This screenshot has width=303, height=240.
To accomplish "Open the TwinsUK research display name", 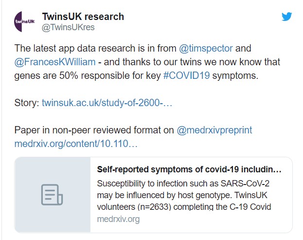I will 83,17.
